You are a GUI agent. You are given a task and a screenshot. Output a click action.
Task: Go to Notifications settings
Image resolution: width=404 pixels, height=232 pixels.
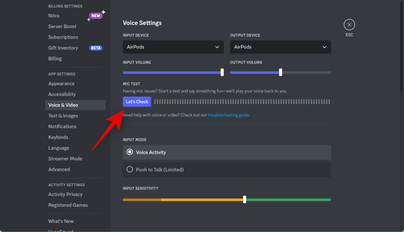point(62,126)
